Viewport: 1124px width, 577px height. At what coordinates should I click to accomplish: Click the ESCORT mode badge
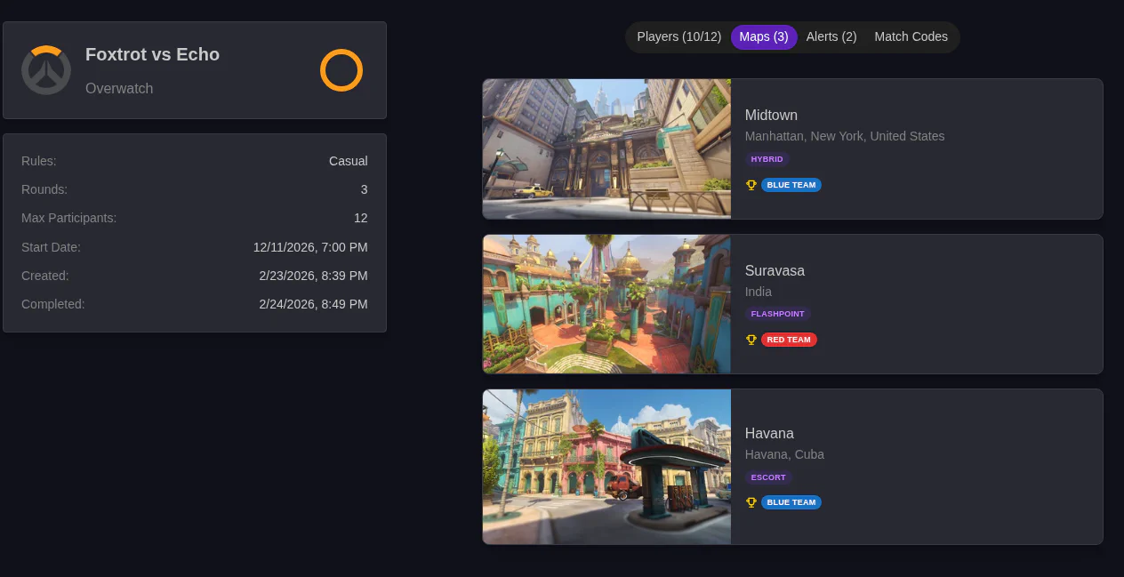[x=767, y=477]
